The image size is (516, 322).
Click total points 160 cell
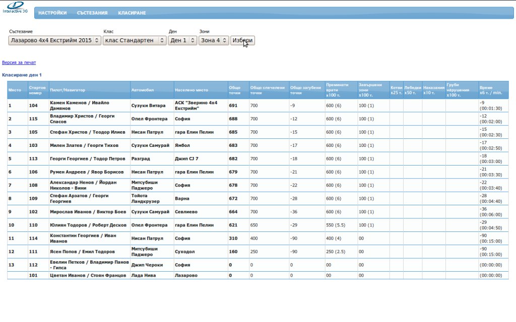pos(238,252)
